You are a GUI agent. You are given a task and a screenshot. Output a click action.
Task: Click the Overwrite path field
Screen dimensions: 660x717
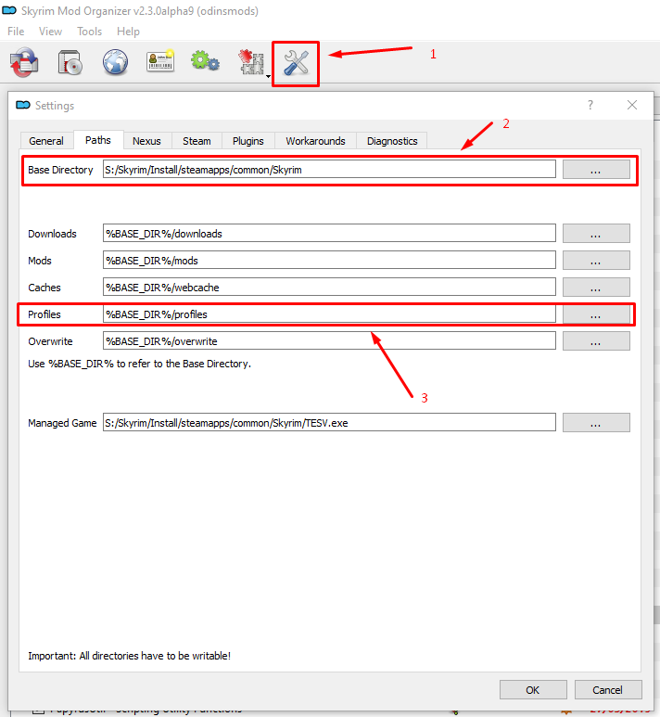[x=329, y=341]
